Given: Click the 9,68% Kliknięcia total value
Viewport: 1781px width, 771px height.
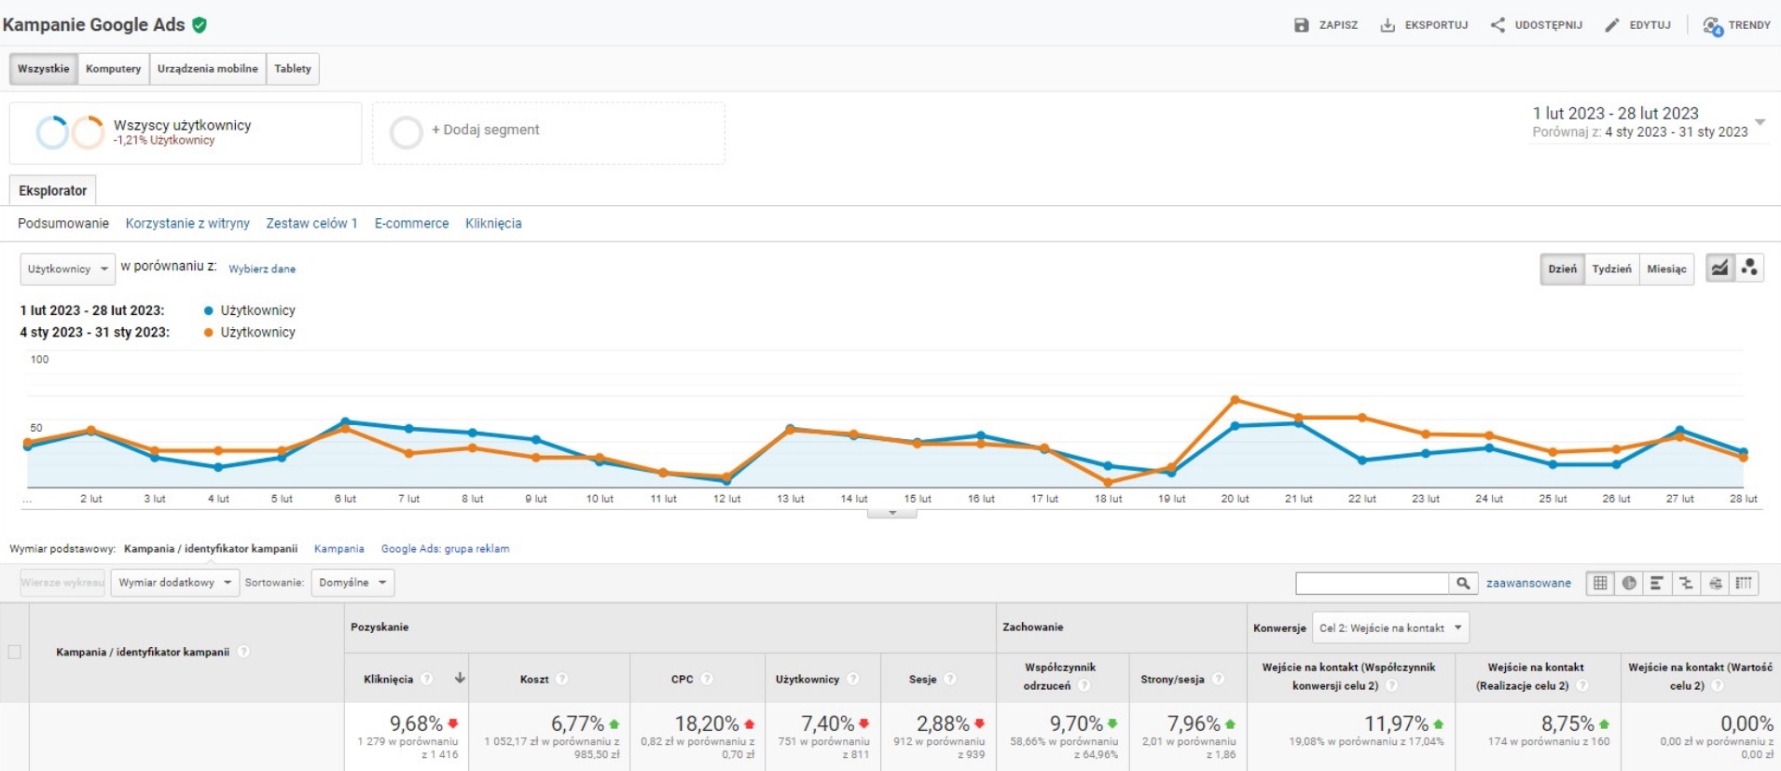Looking at the screenshot, I should click(416, 723).
